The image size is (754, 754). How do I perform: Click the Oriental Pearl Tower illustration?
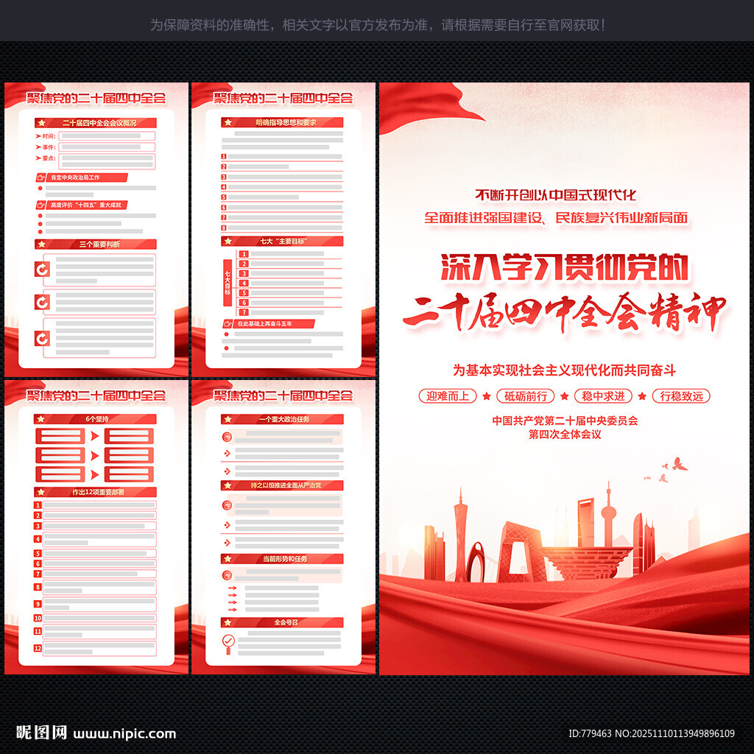608,515
